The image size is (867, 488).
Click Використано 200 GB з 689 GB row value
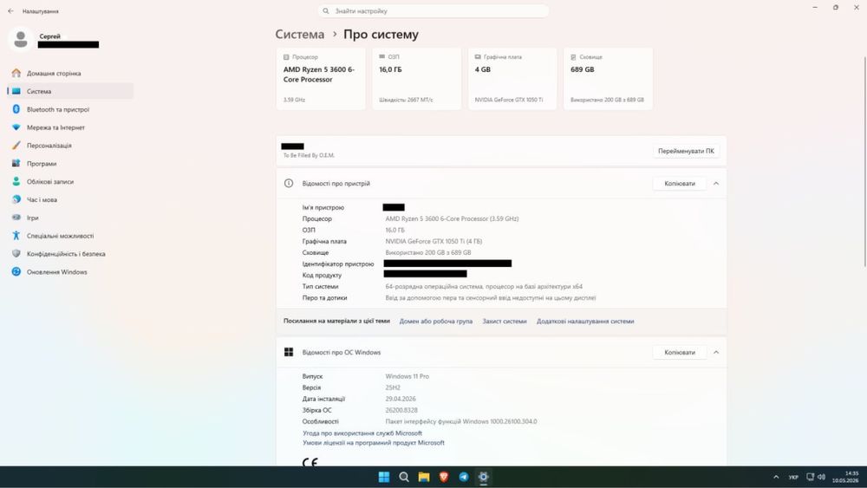coord(428,252)
